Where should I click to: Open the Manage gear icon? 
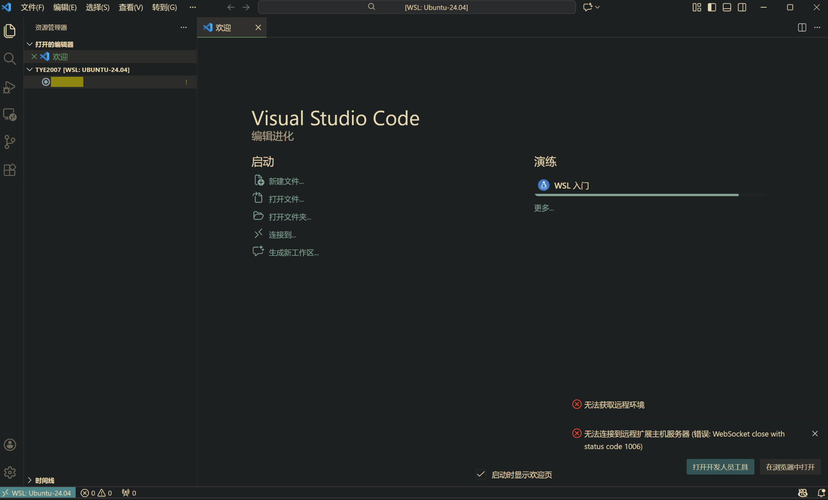pos(10,472)
